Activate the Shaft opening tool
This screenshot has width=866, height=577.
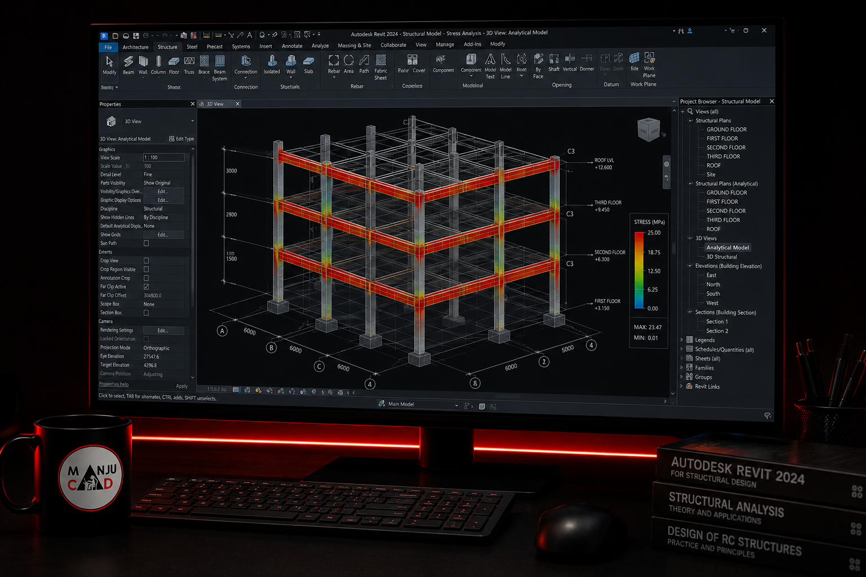[554, 63]
